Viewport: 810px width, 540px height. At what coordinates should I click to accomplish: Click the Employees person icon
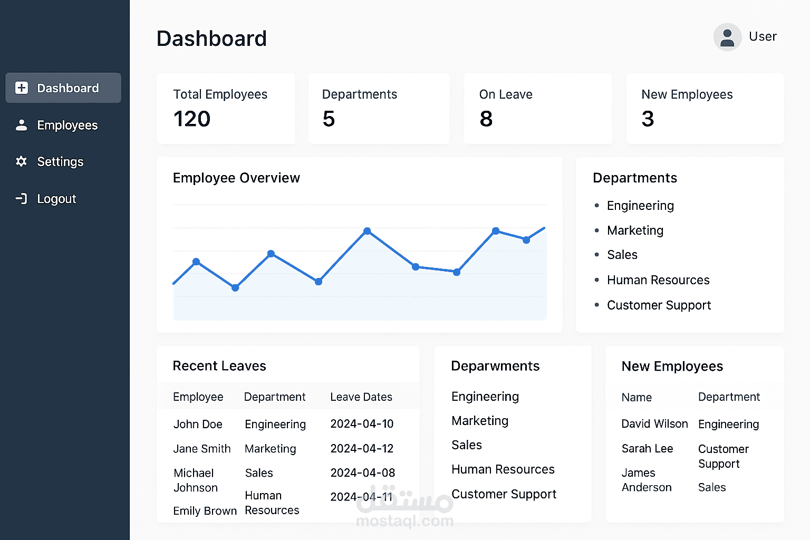click(21, 125)
